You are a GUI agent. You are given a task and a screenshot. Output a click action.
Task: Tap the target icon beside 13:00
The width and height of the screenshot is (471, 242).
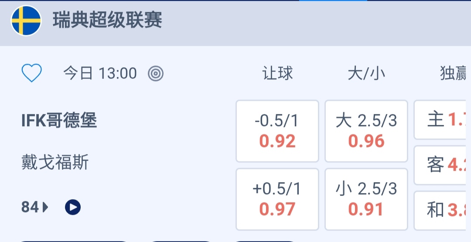click(156, 74)
